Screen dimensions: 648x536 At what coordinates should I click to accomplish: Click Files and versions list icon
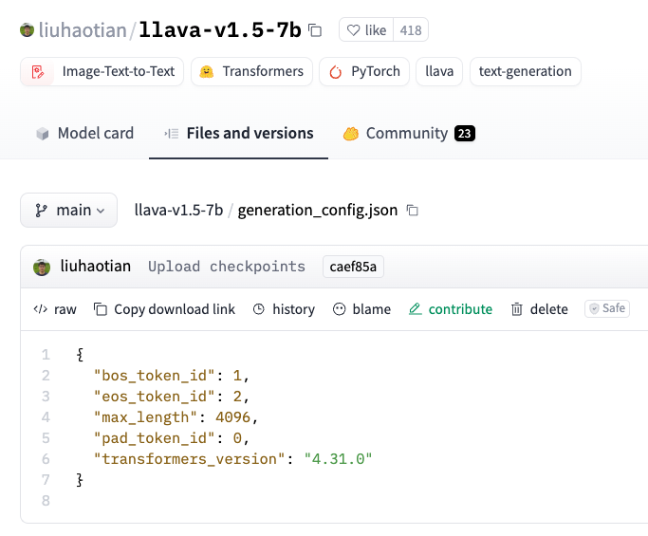(x=171, y=134)
